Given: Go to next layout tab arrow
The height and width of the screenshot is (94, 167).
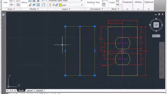Looking at the screenshot, I should click(13, 90).
